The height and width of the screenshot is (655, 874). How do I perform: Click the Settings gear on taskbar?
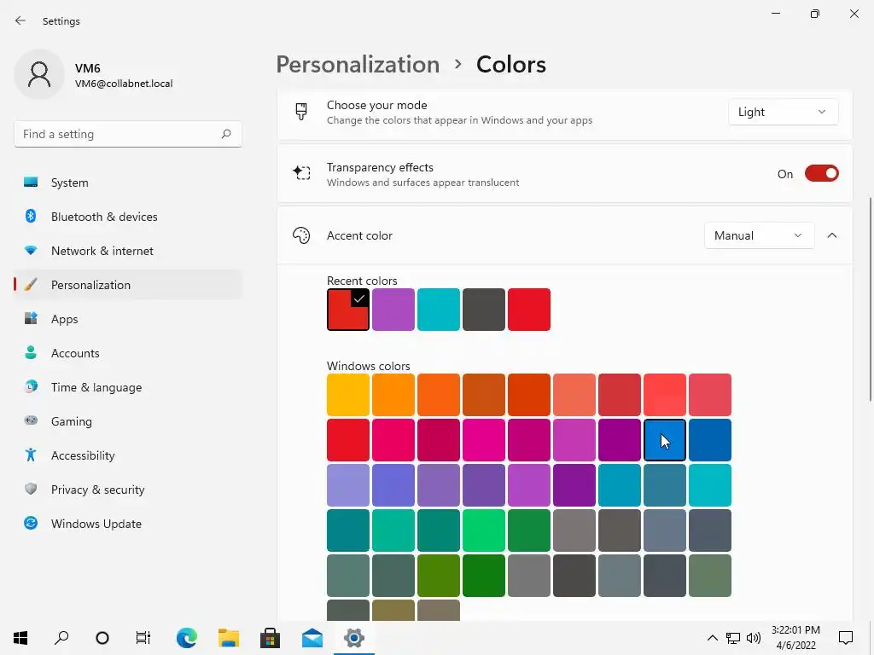[354, 638]
